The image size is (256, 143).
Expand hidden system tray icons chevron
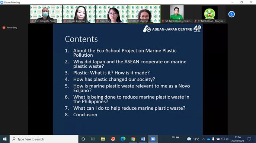click(204, 139)
